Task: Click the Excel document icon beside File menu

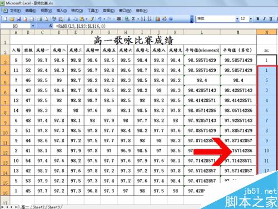Action: coord(5,11)
